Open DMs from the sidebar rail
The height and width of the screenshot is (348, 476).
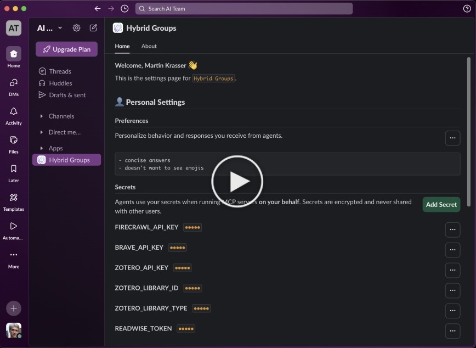[x=14, y=87]
